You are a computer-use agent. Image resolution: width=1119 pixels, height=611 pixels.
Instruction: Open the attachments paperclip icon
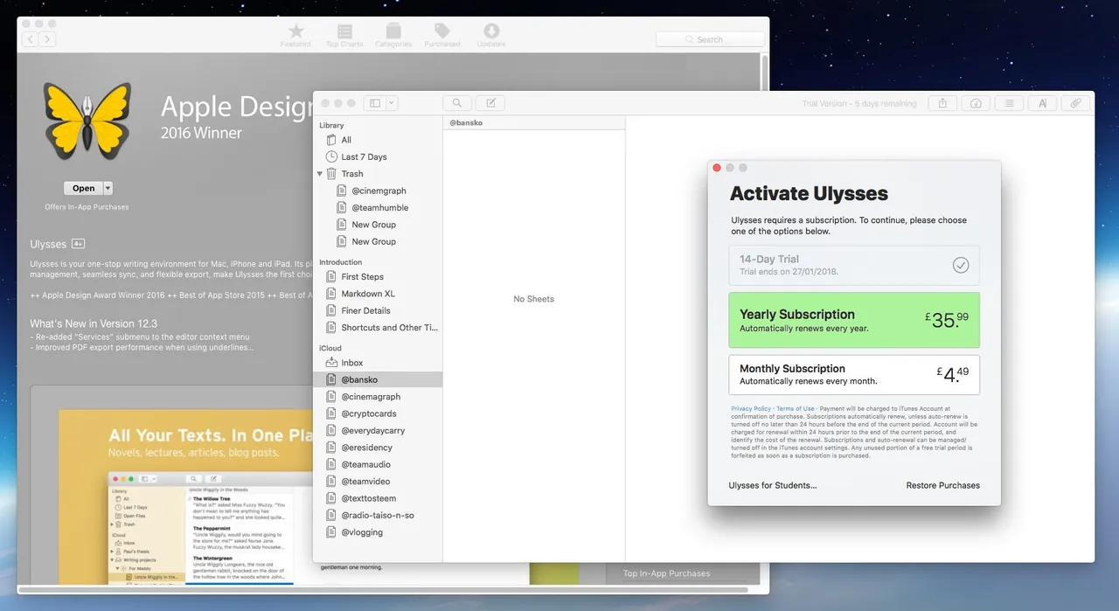click(1076, 103)
